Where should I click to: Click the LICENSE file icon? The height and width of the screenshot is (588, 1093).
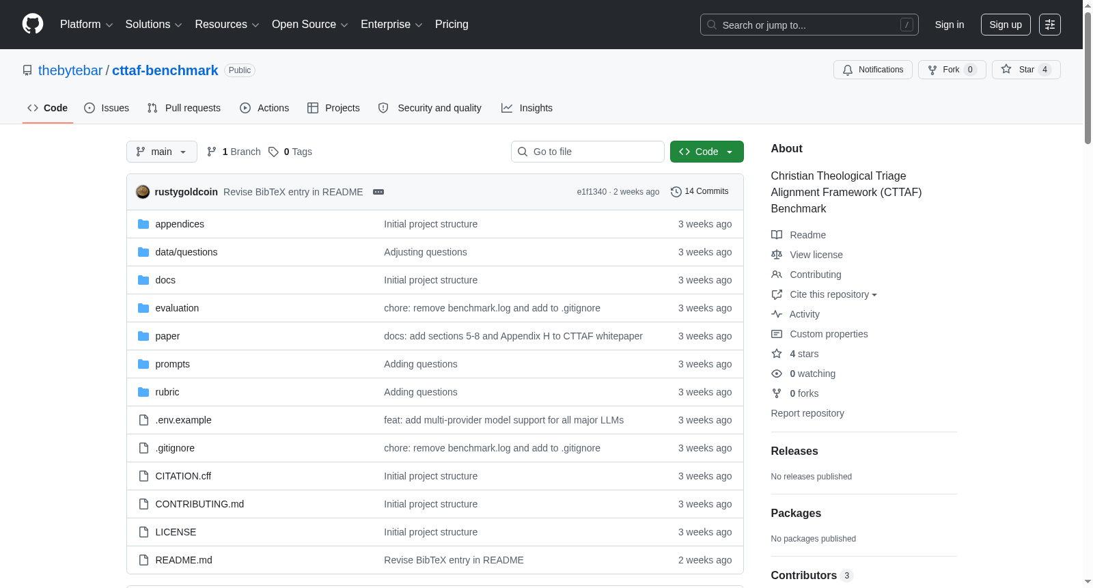click(x=143, y=532)
